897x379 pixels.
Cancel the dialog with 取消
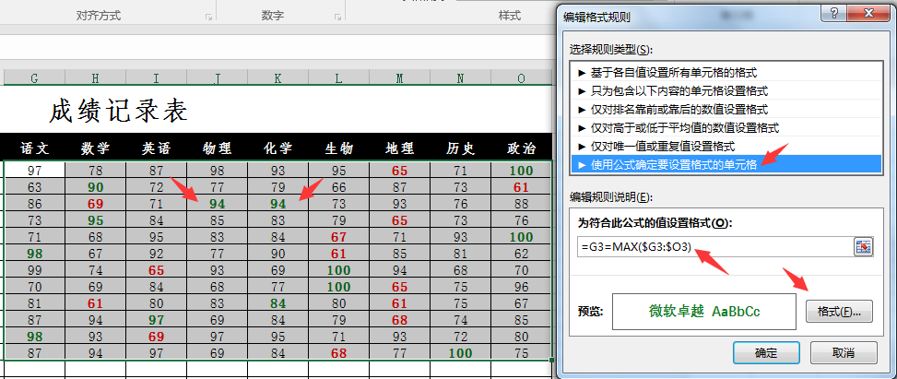844,352
